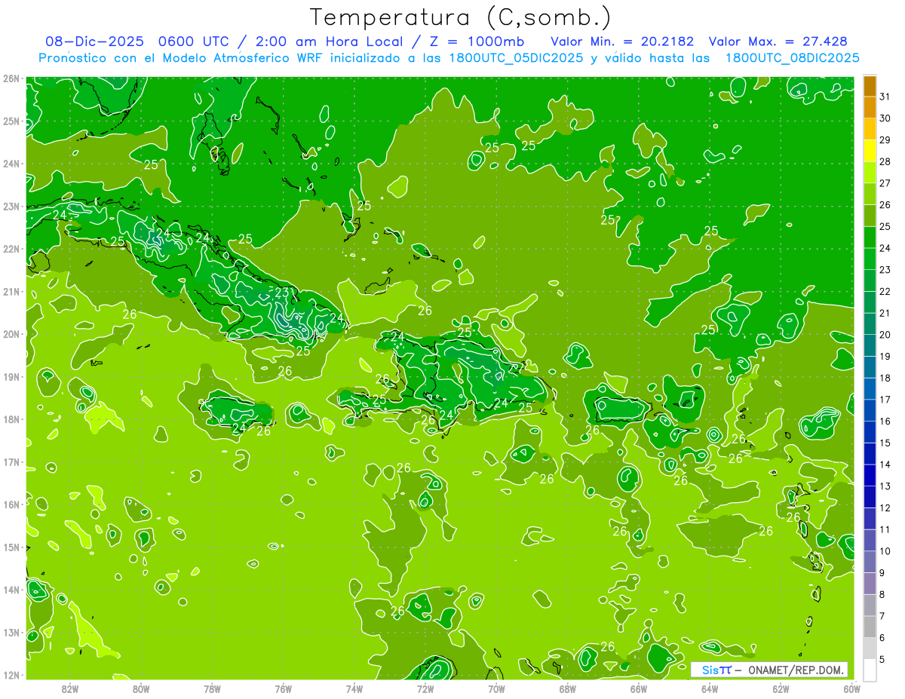This screenshot has height=699, width=905.
Task: Click the "26N" latitude axis label
Action: (x=11, y=78)
